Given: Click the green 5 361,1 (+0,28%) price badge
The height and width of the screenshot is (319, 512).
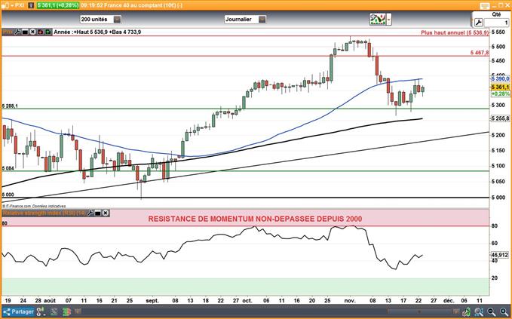Looking at the screenshot, I should pyautogui.click(x=58, y=5).
